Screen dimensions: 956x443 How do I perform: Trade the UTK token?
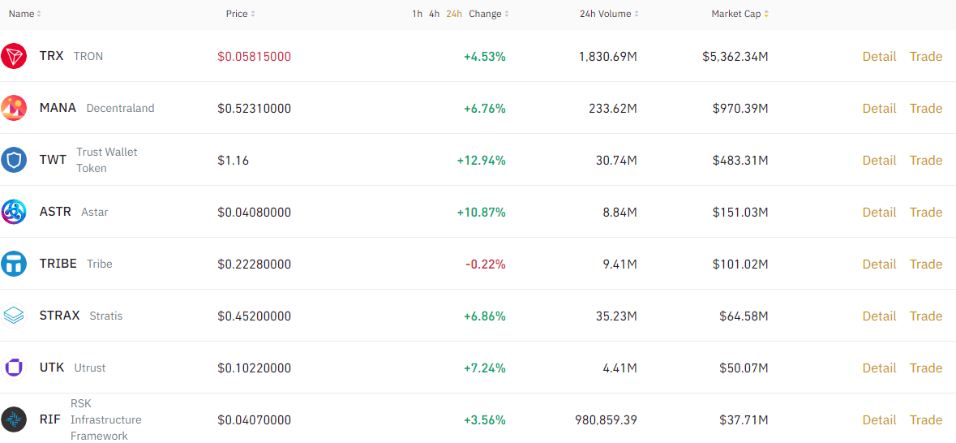[x=926, y=368]
